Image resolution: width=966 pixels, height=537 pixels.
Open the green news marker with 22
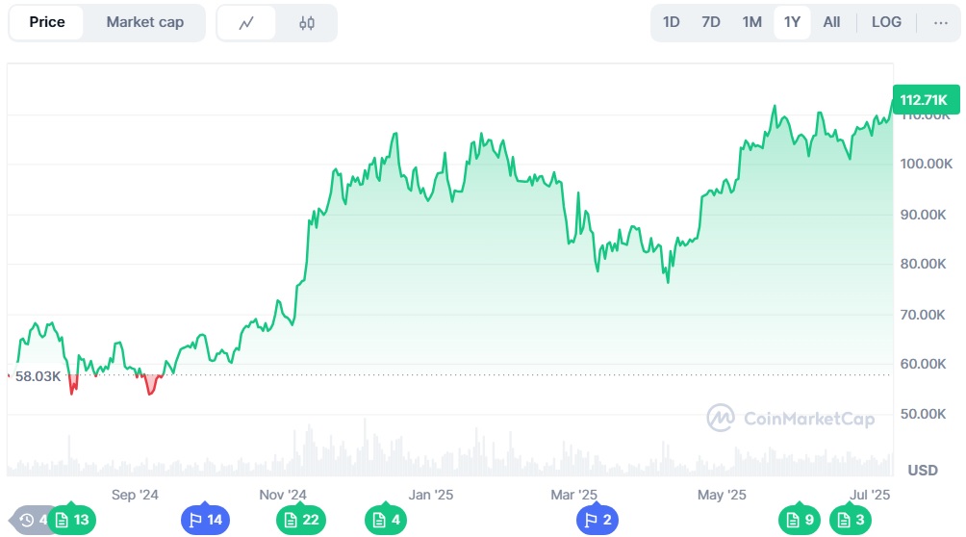(x=300, y=521)
